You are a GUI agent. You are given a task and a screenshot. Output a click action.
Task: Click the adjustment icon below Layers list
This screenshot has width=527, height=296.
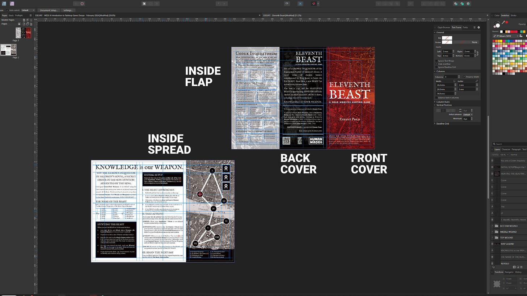pyautogui.click(x=518, y=267)
